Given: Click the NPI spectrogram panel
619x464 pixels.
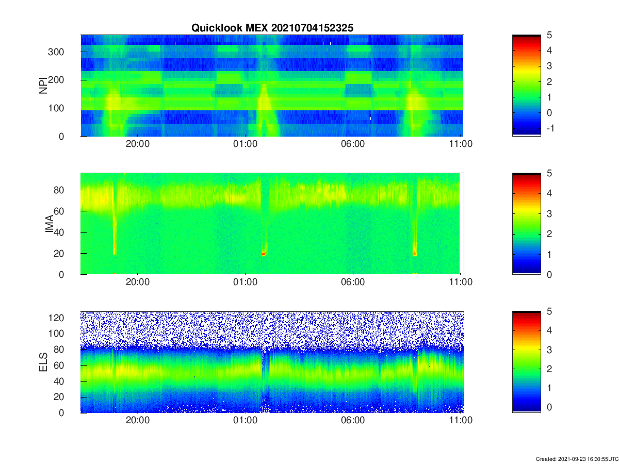Looking at the screenshot, I should tap(272, 86).
